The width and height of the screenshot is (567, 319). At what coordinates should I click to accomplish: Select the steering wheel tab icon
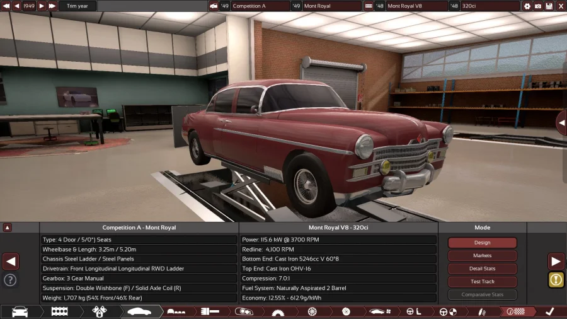point(449,311)
